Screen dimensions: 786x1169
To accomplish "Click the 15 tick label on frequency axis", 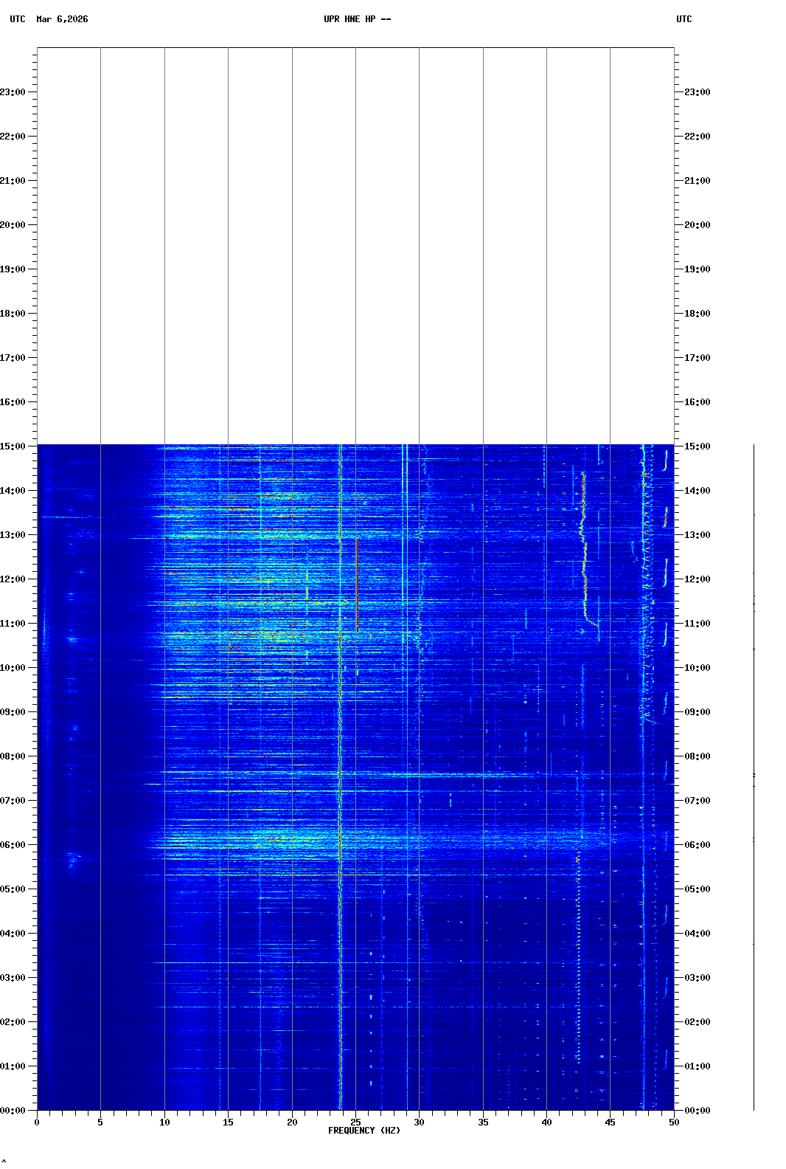I will point(228,1123).
